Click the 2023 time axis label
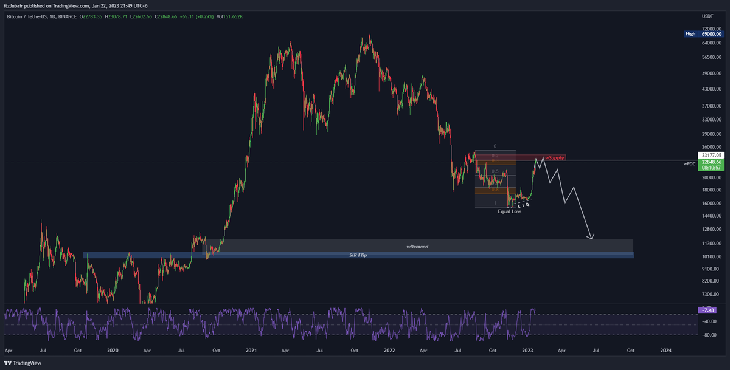 coord(528,351)
